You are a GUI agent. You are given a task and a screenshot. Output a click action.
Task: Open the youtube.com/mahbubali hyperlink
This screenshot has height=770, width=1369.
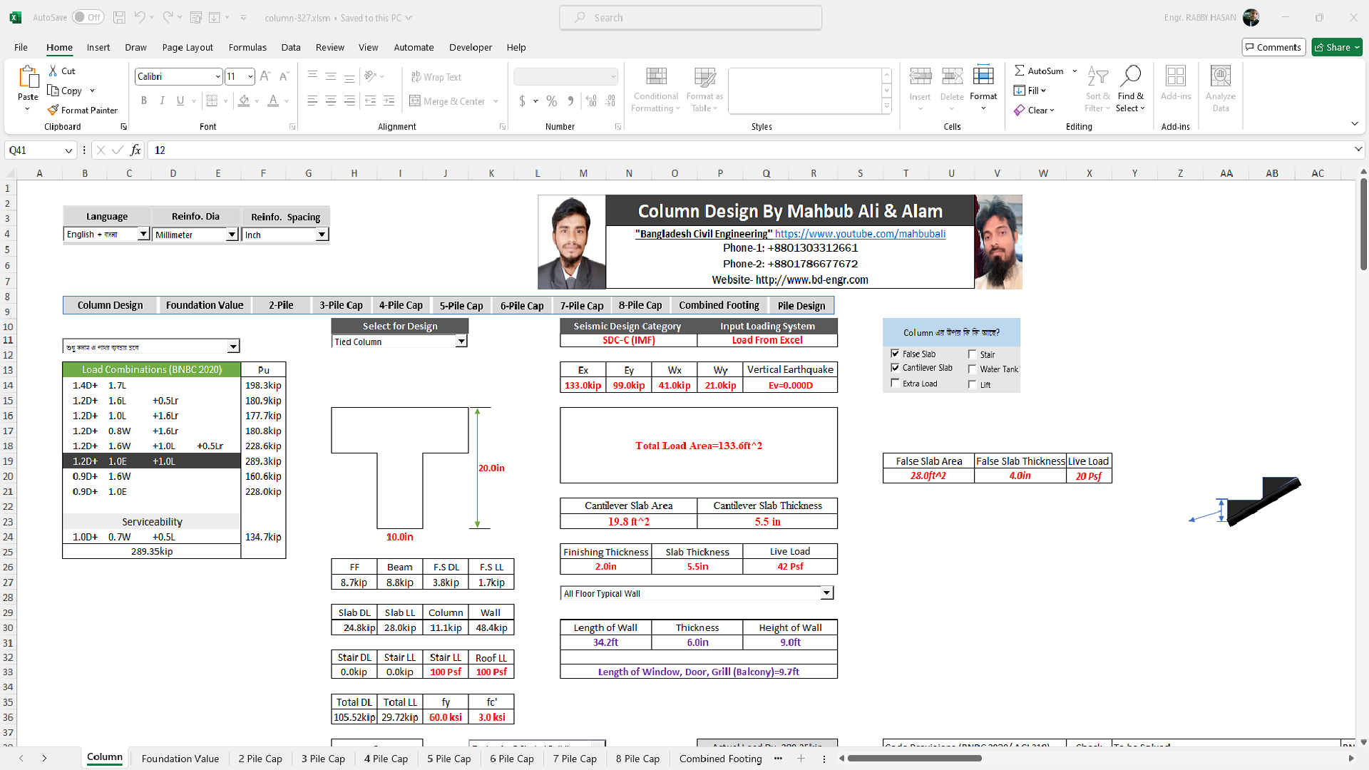[x=860, y=234]
